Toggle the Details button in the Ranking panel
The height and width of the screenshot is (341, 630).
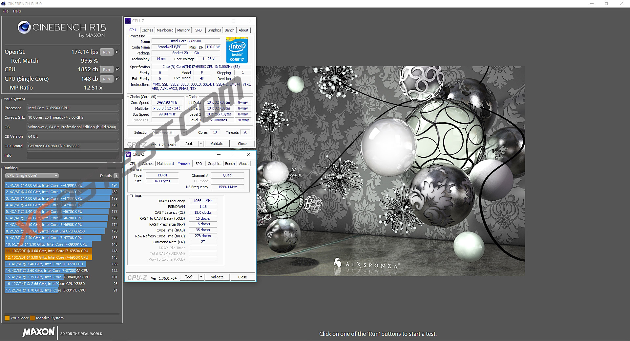[x=116, y=176]
